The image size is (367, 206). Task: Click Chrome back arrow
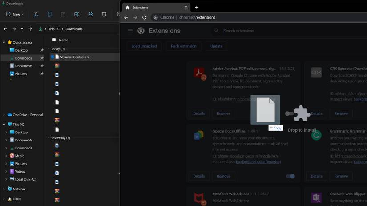coord(126,17)
